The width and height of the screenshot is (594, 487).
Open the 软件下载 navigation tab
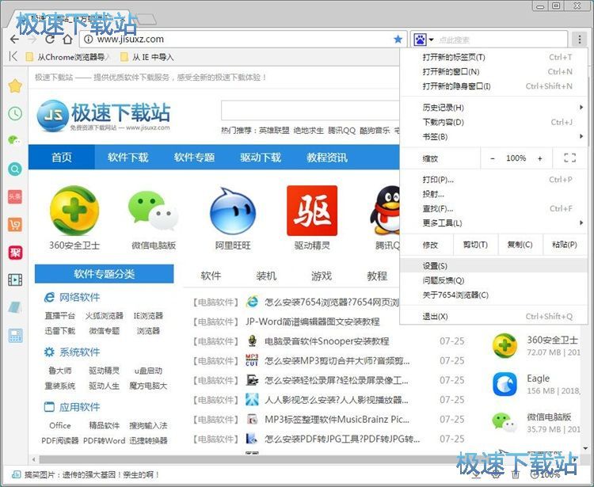(128, 158)
